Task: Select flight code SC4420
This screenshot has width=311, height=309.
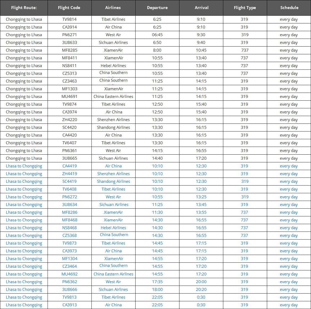Action: click(x=69, y=128)
